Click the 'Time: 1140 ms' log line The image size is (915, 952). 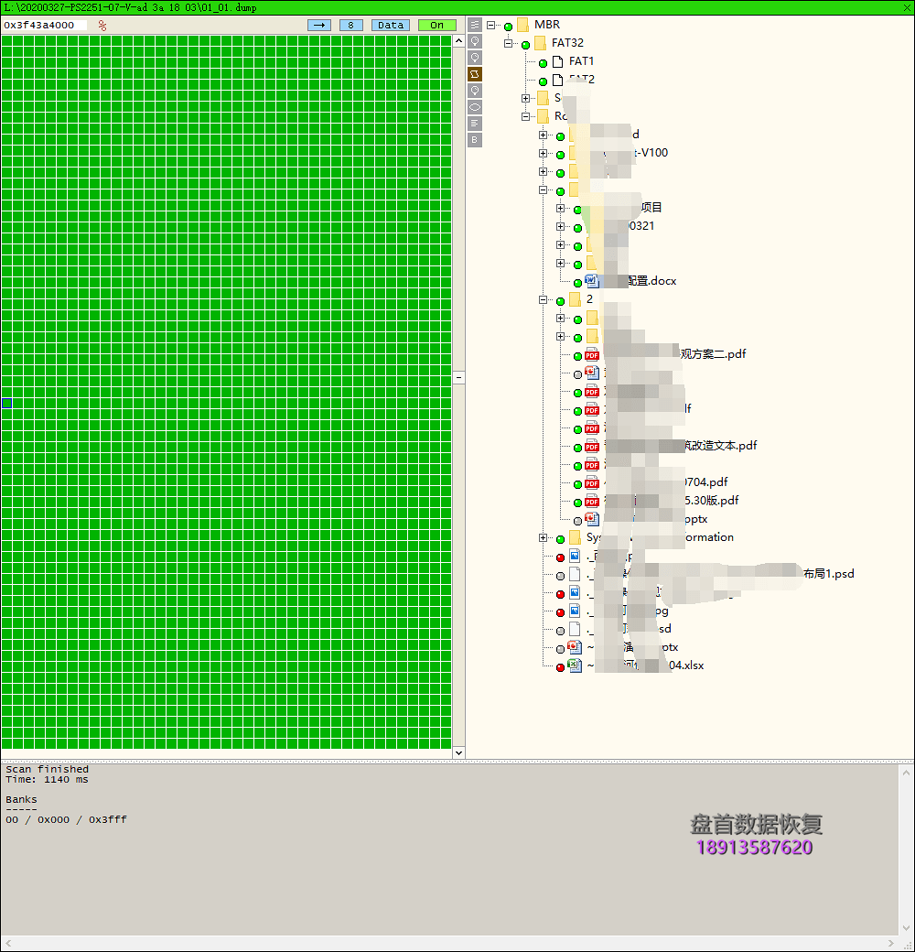48,780
